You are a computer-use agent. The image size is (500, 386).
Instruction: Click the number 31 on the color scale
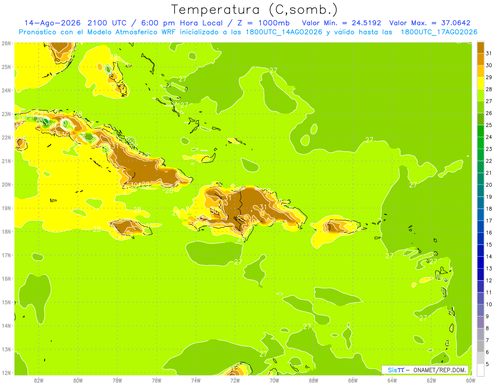(489, 53)
